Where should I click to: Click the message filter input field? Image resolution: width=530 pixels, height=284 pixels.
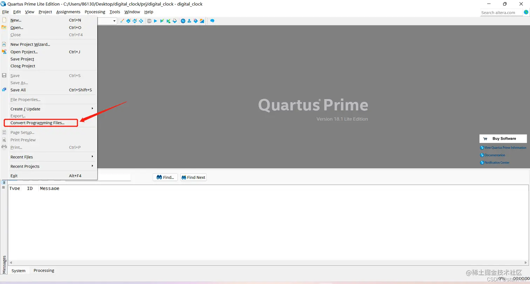pyautogui.click(x=114, y=177)
